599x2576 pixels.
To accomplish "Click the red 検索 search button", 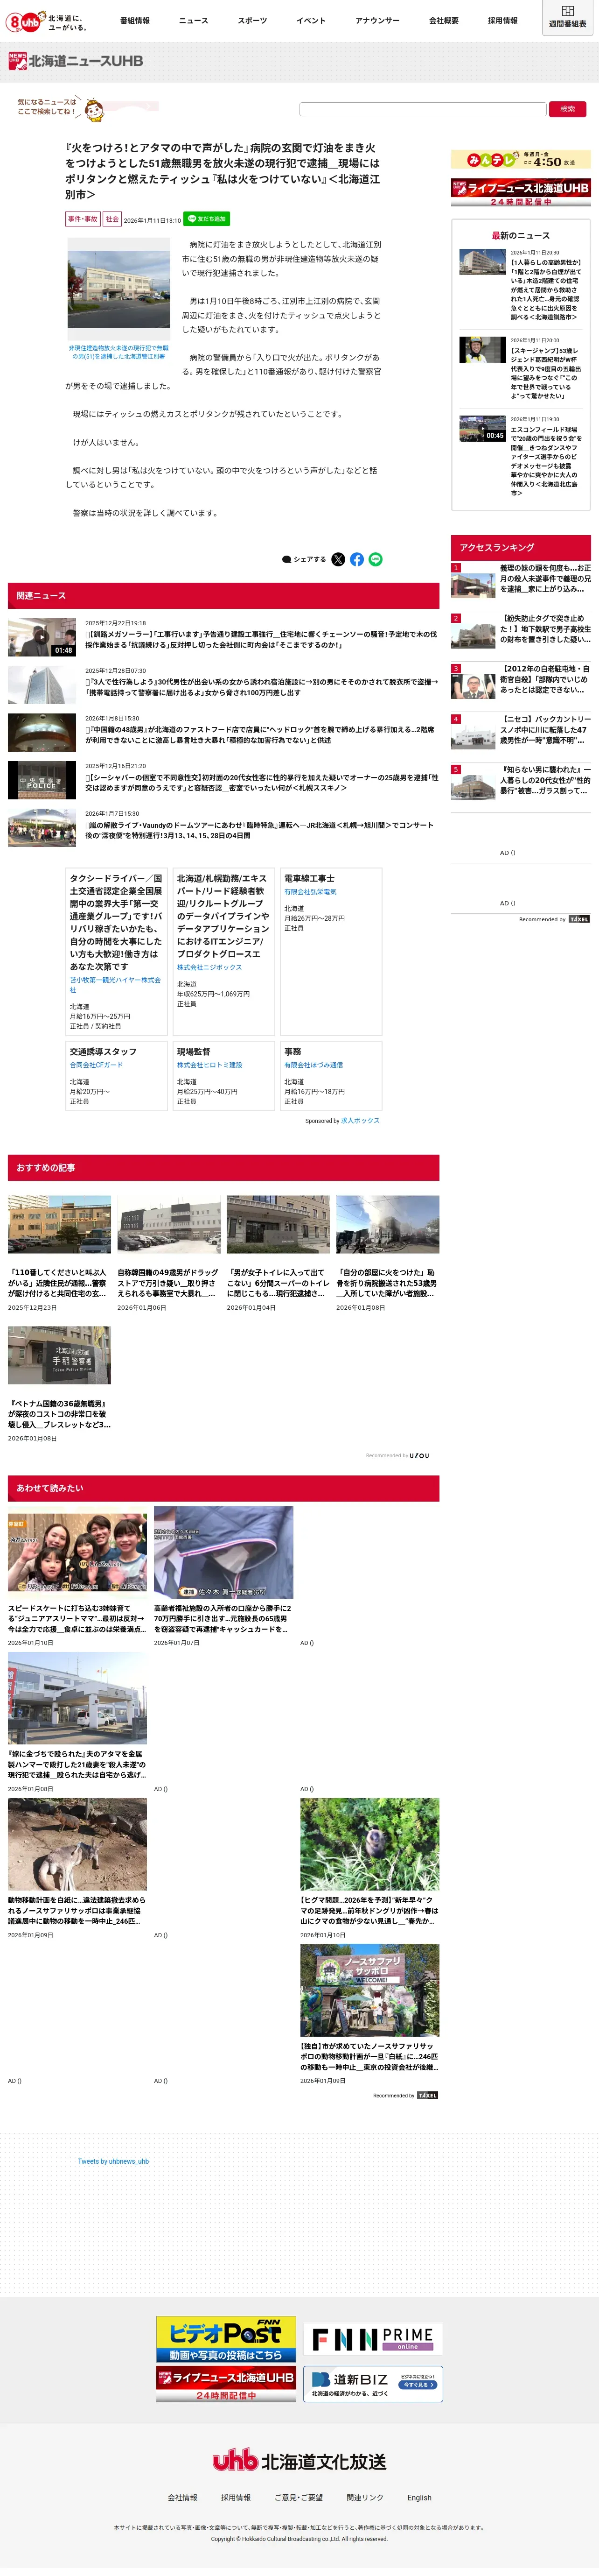I will tap(567, 109).
